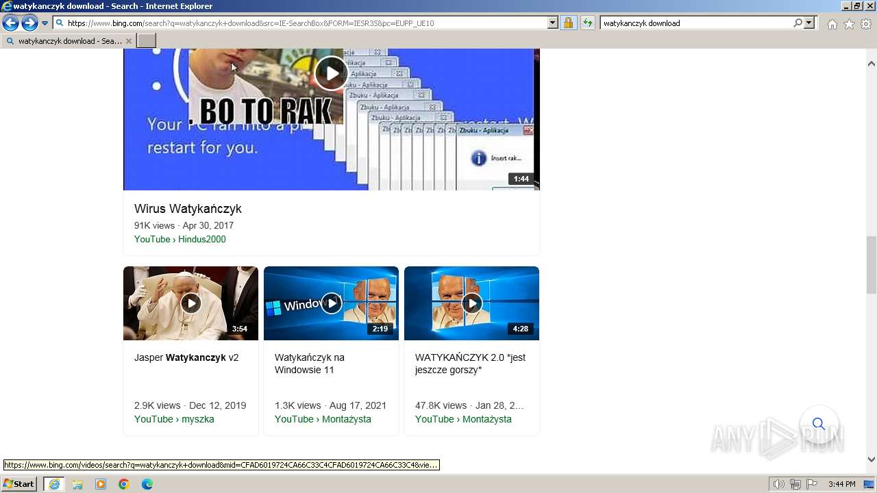Open the recent pages dropdown arrow
This screenshot has height=493, width=877.
(x=45, y=23)
